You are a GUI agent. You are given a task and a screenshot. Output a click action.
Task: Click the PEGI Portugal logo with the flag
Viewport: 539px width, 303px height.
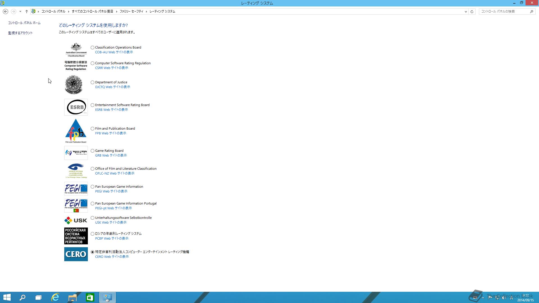[76, 206]
